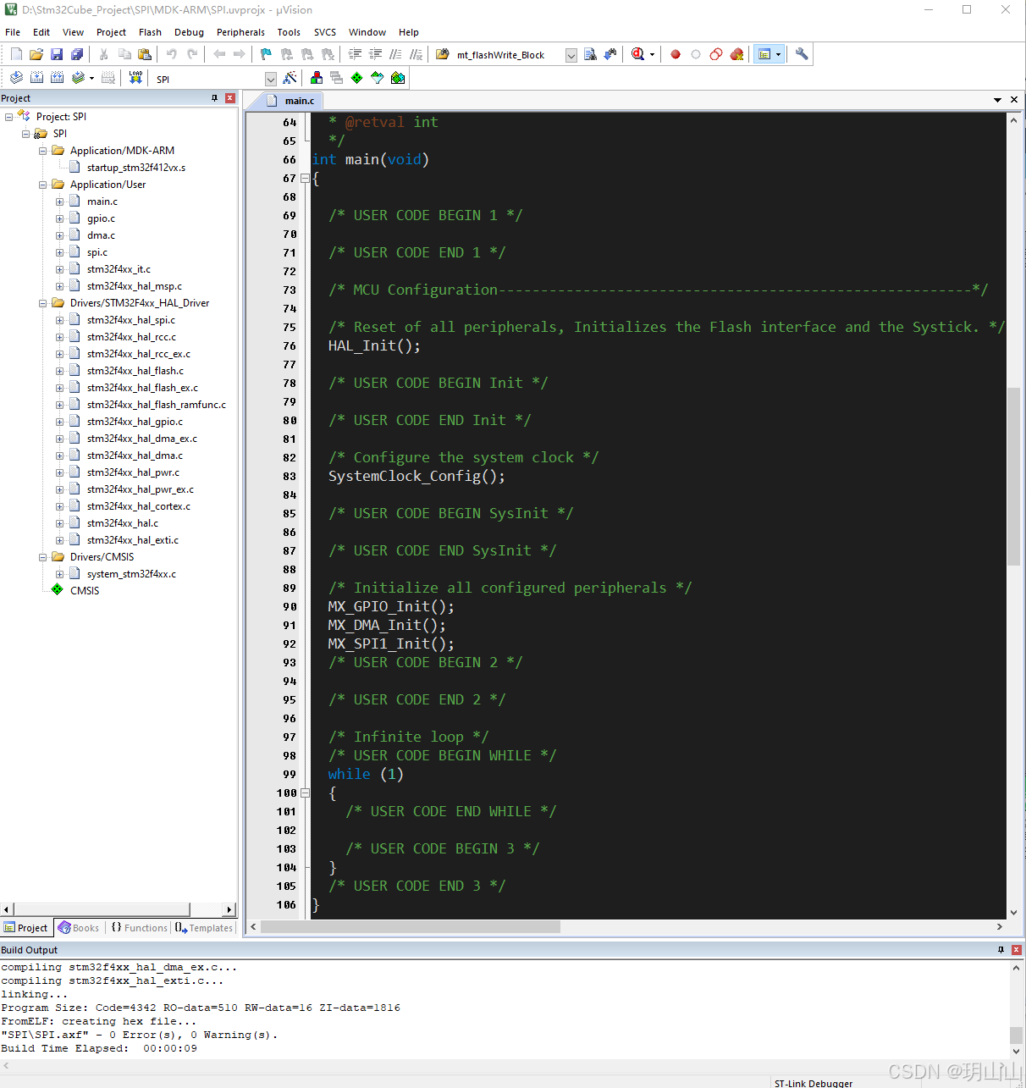
Task: Open the SPI target dropdown
Action: [271, 79]
